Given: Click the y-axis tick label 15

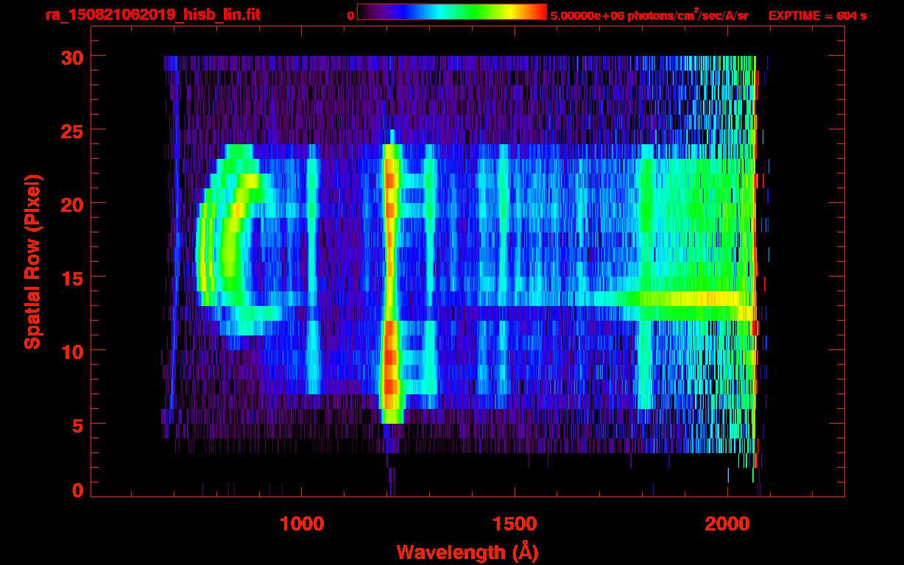Looking at the screenshot, I should coord(71,277).
